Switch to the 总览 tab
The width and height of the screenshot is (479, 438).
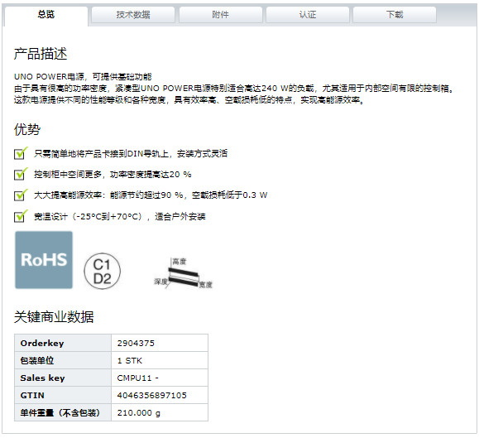46,15
